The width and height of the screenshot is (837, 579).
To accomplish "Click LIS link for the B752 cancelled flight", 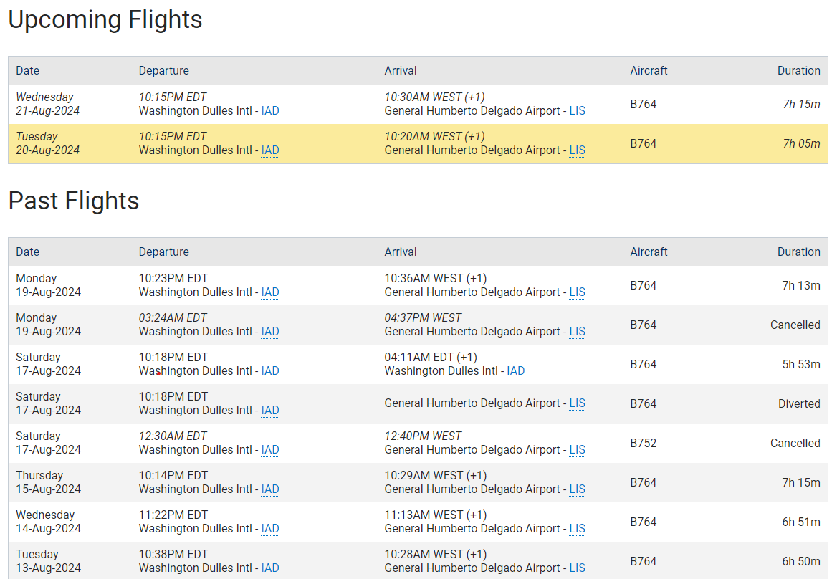I will coord(577,450).
